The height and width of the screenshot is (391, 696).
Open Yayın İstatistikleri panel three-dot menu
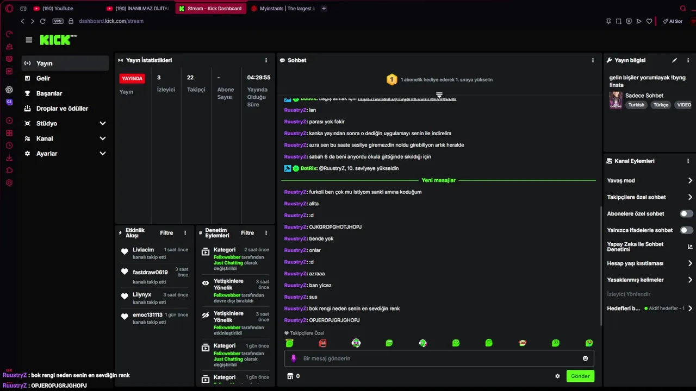[266, 60]
